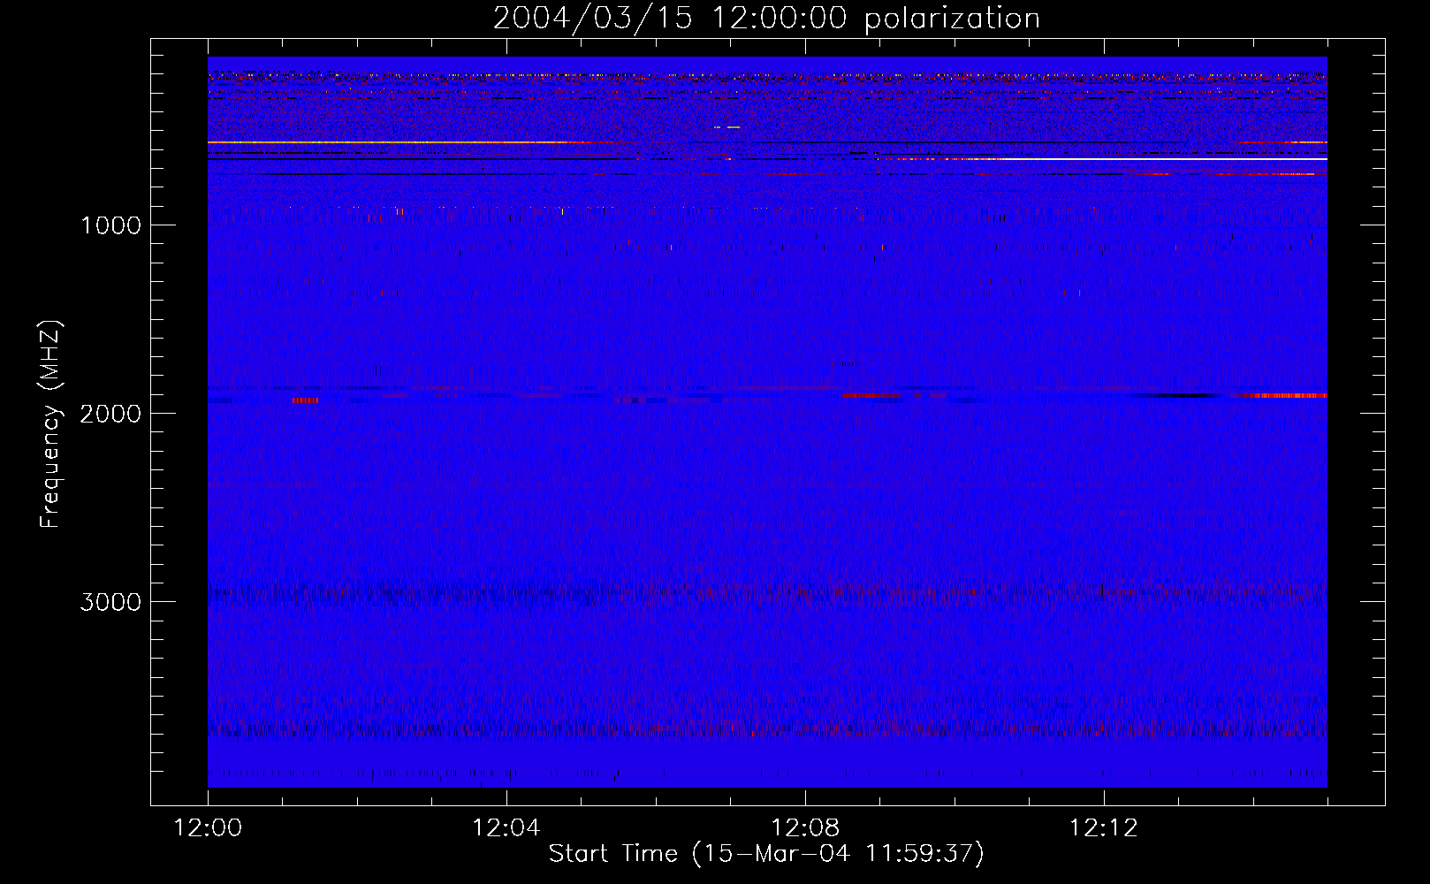The height and width of the screenshot is (884, 1430).
Task: Click the "Frequency (MHZ)" axis label
Action: (50, 423)
